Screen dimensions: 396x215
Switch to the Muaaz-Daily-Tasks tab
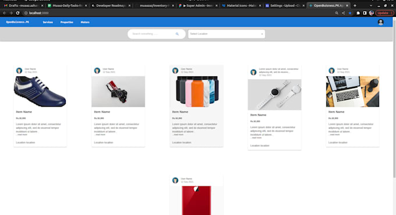(x=67, y=5)
